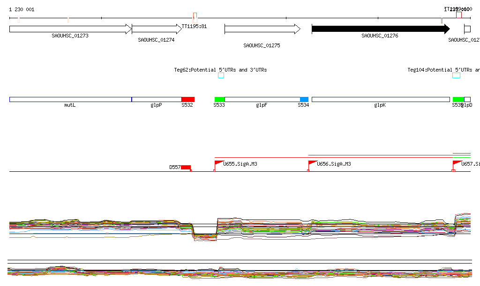Click the Teg62:Potential 5'UTRs and 3'UTRs label

(x=220, y=70)
